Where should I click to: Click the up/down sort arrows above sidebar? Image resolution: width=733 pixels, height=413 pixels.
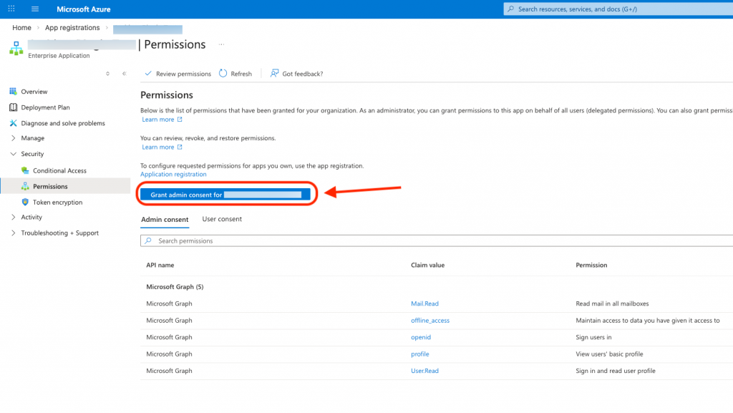coord(107,73)
